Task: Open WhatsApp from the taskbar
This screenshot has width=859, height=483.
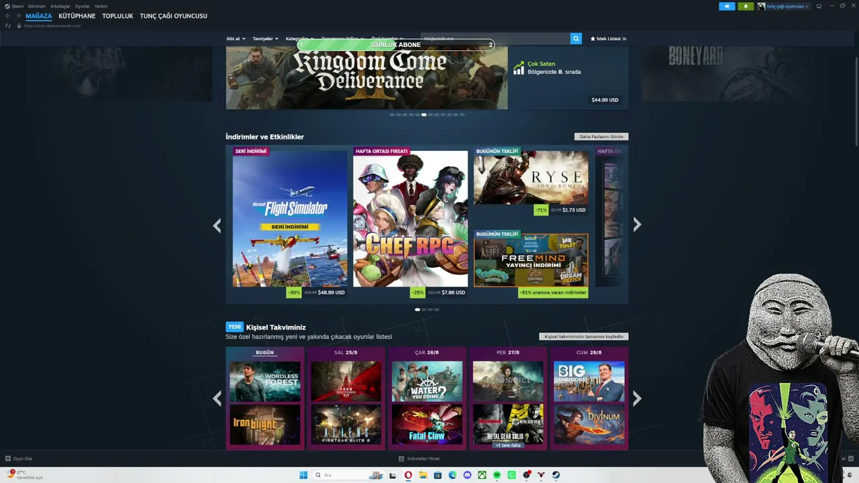Action: click(511, 475)
